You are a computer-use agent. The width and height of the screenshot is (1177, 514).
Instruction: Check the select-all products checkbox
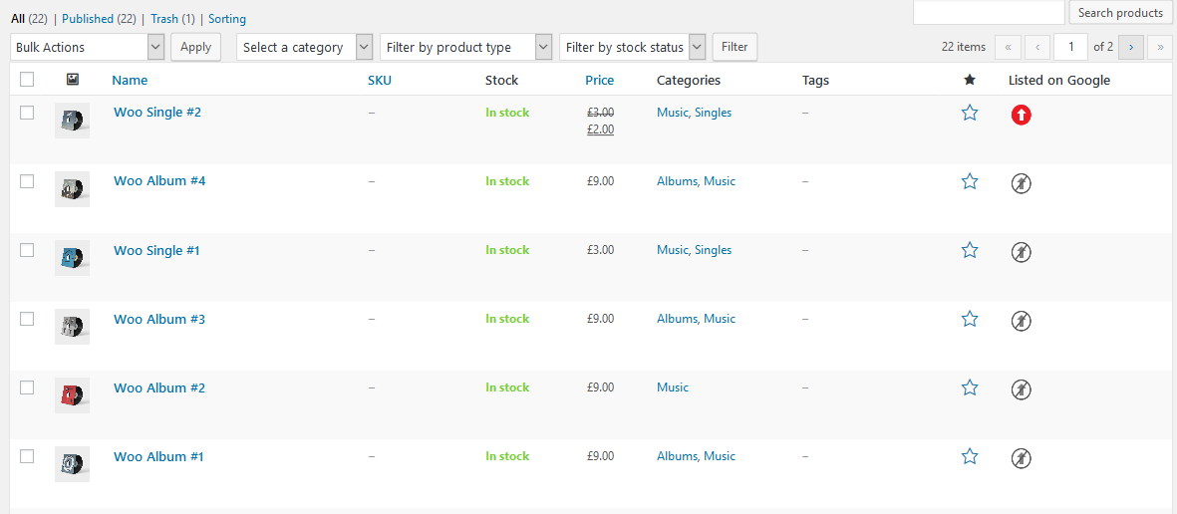point(27,80)
